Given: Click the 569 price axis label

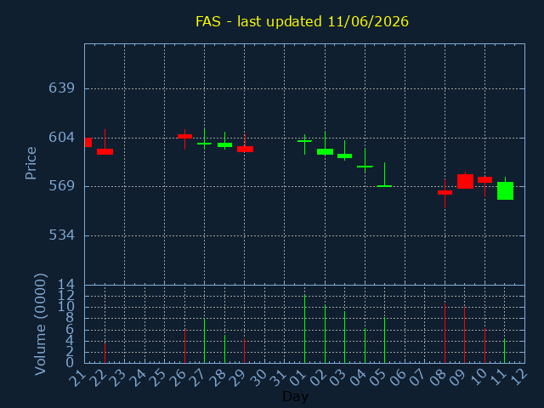Looking at the screenshot, I should (x=62, y=186).
